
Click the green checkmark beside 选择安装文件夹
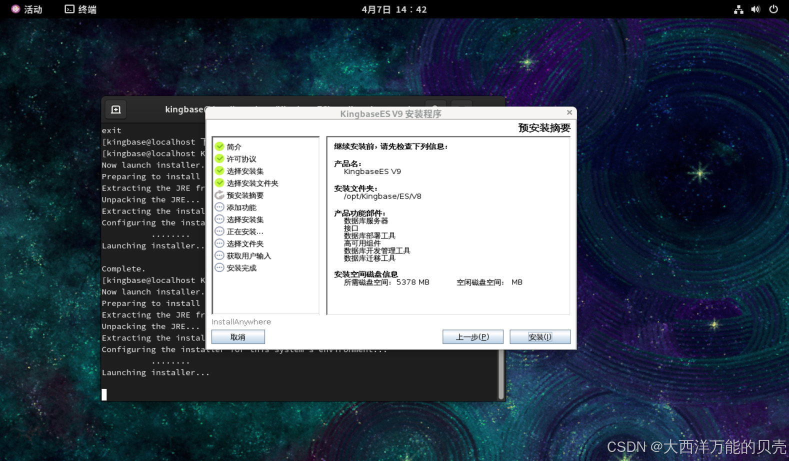219,182
